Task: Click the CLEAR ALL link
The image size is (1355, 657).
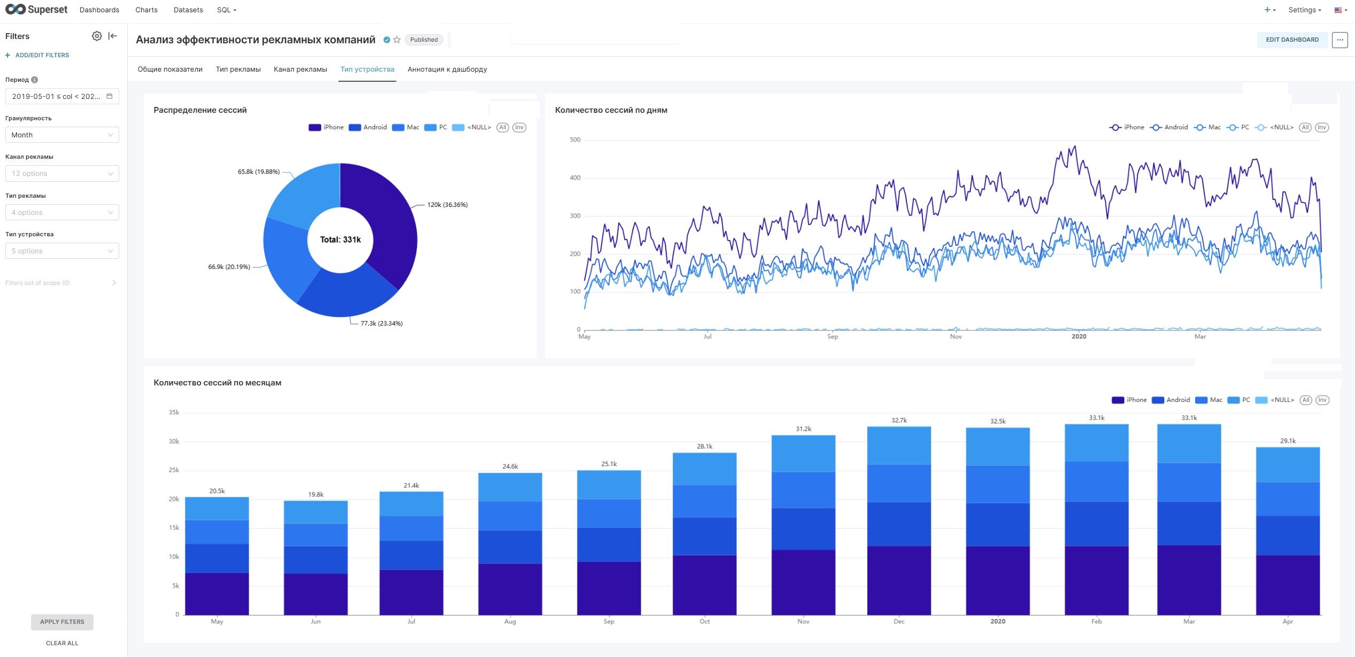Action: [x=62, y=643]
